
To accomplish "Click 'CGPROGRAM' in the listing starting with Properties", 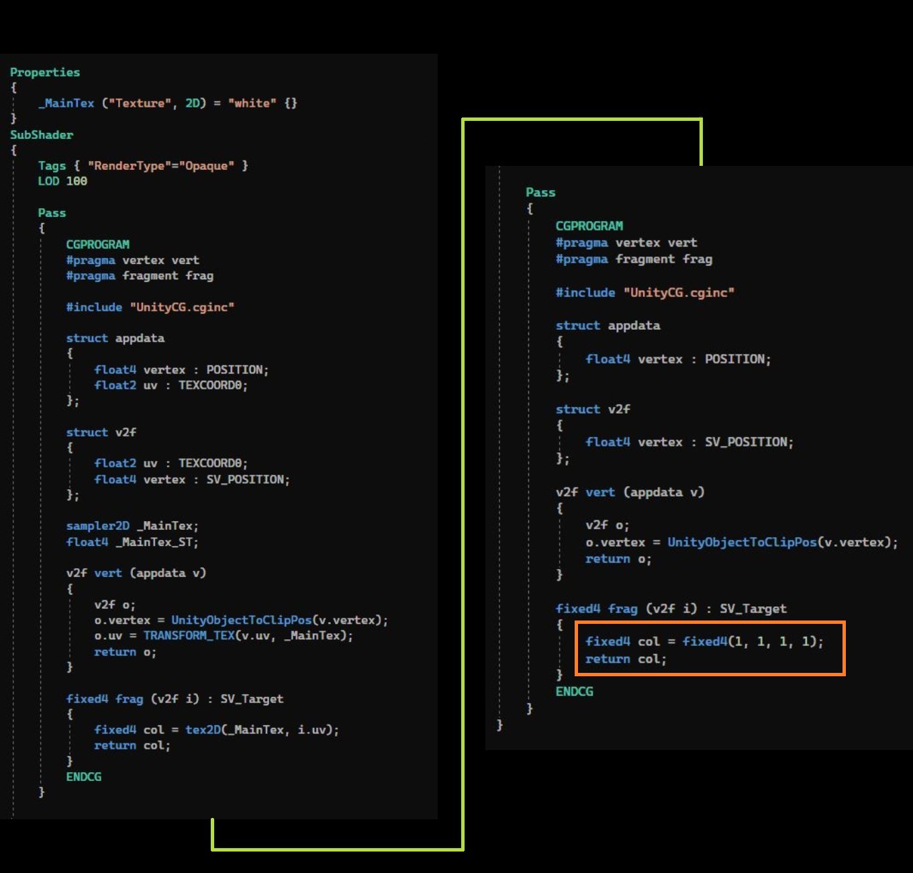I will [98, 244].
